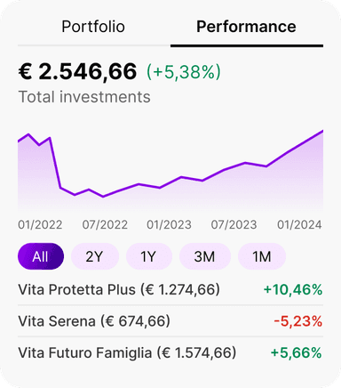Click the +5,38% total gain label
The image size is (341, 388).
coord(184,72)
